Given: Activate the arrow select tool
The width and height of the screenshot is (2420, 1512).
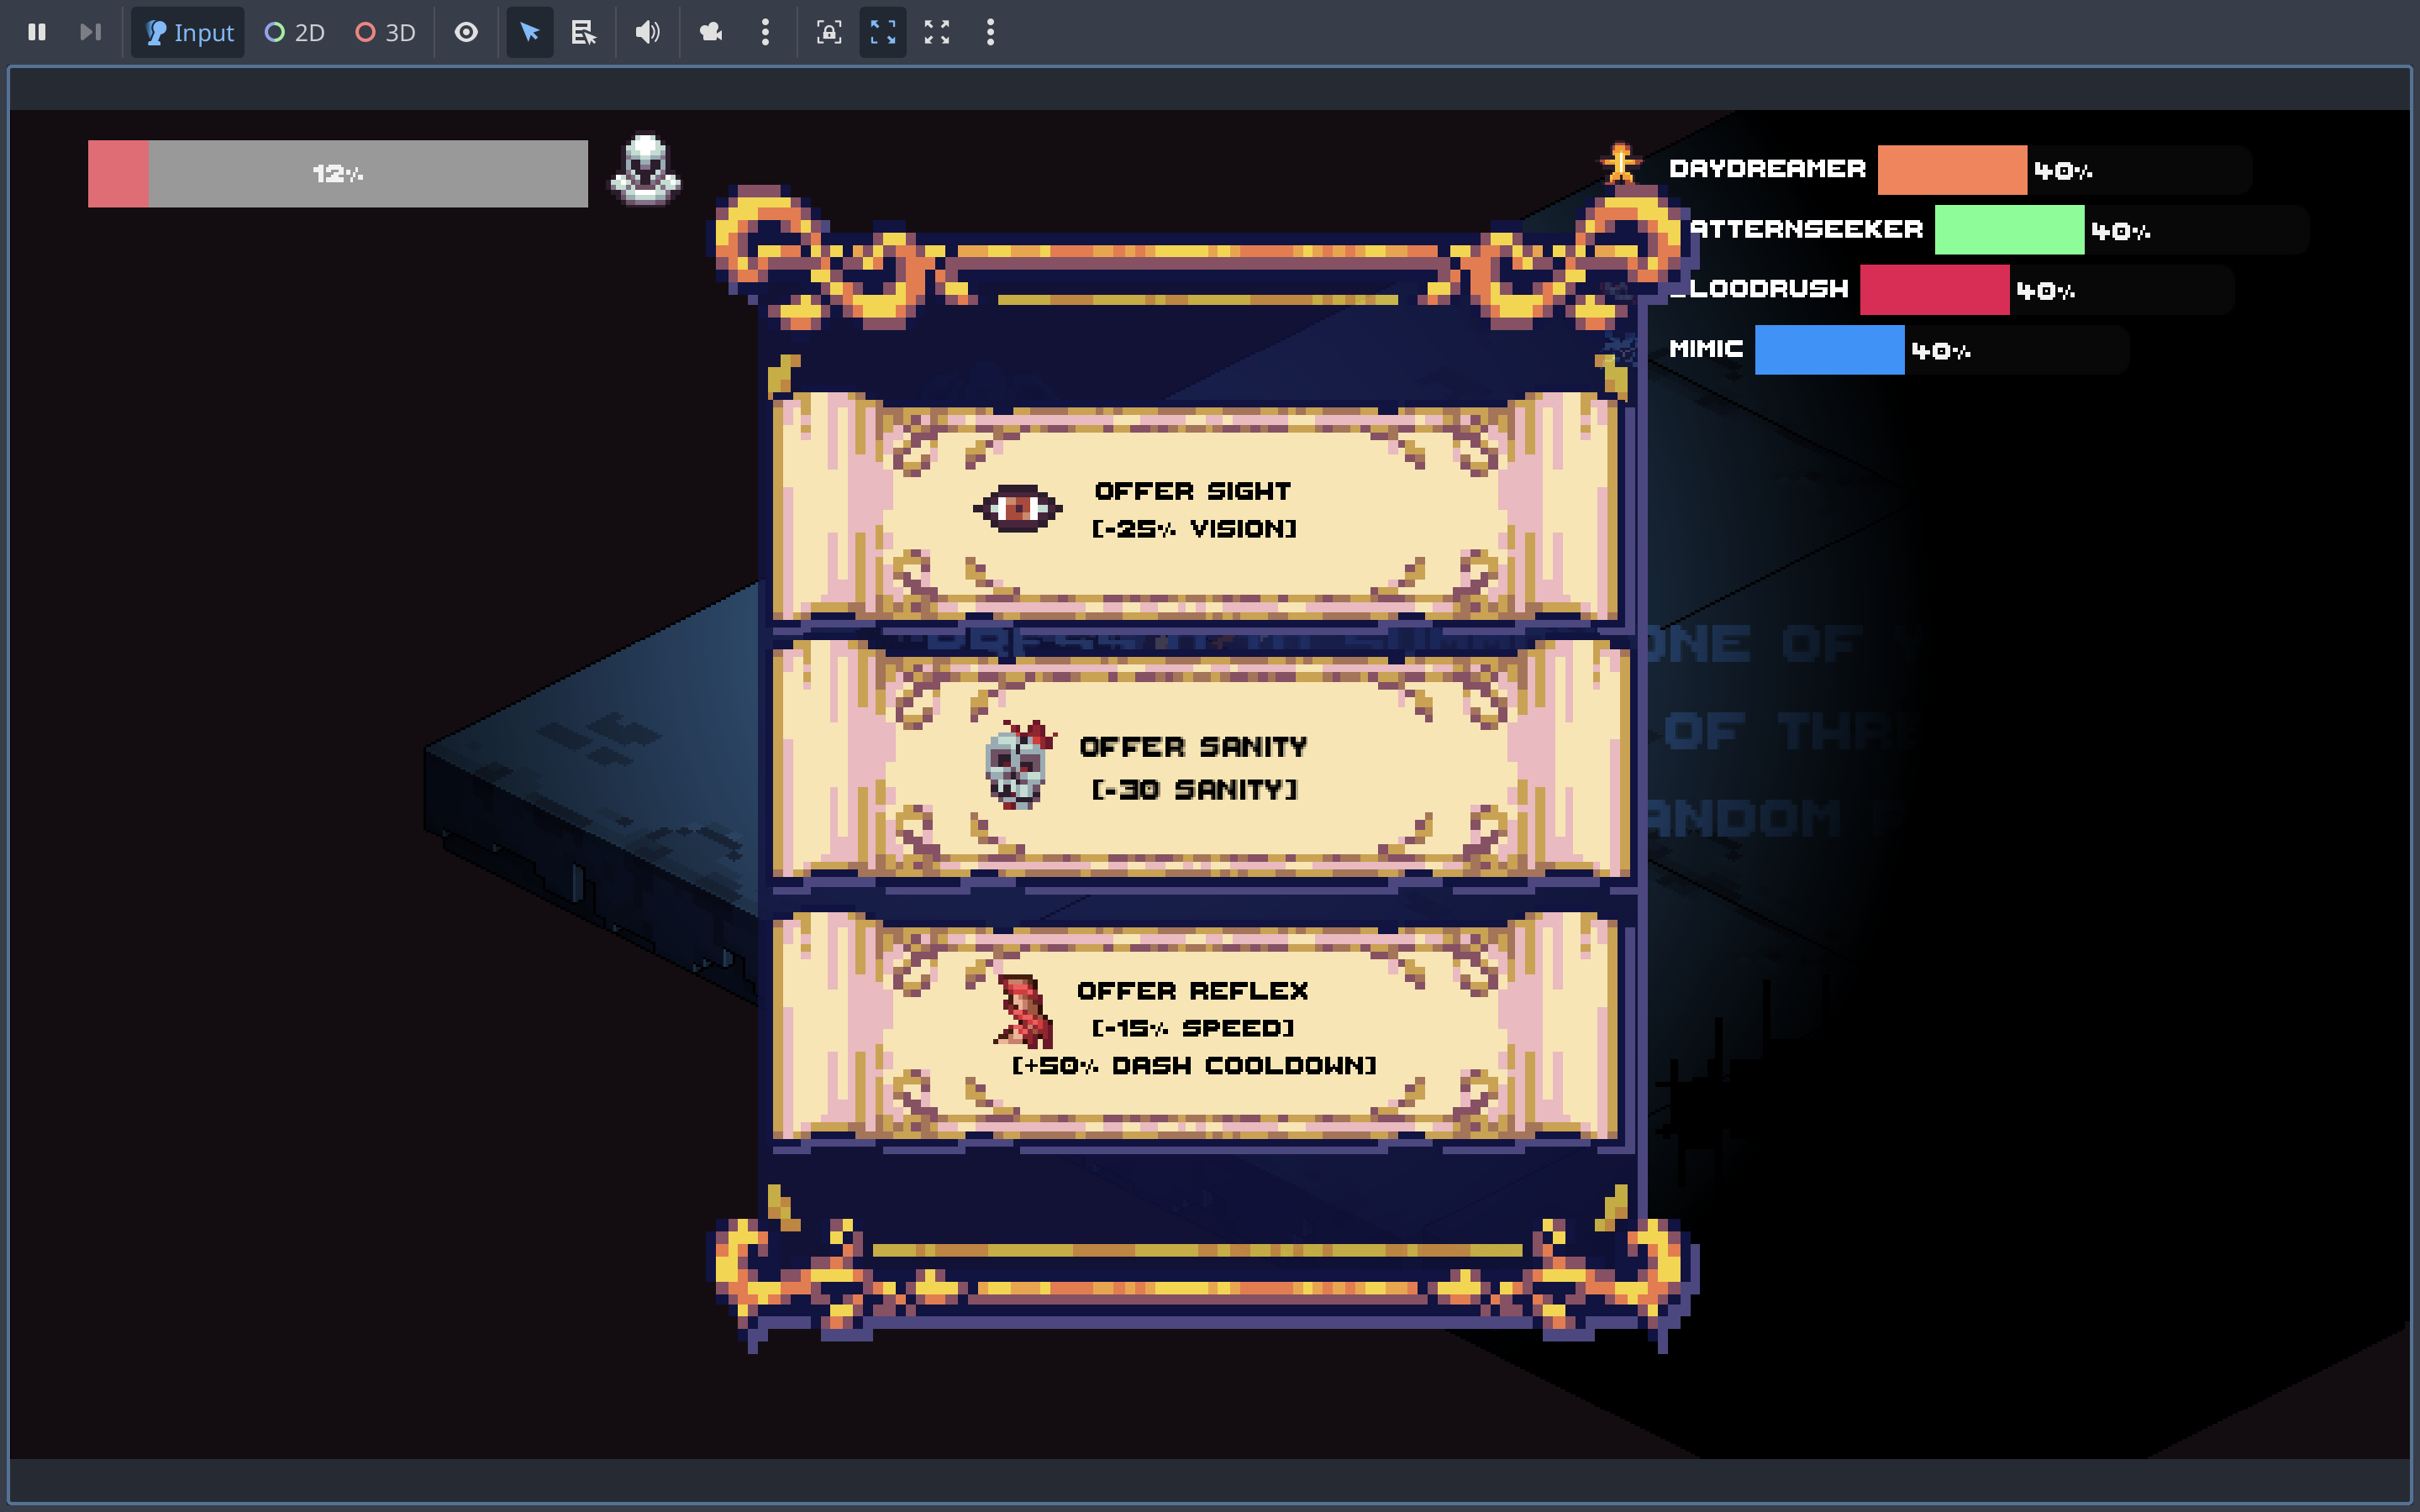Looking at the screenshot, I should (x=530, y=32).
